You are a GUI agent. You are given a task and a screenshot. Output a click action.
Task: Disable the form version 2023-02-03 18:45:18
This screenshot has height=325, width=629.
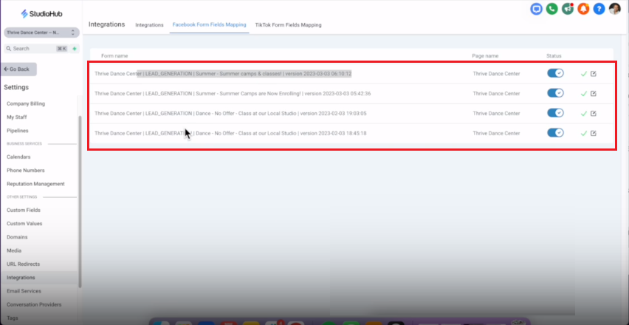pos(556,133)
